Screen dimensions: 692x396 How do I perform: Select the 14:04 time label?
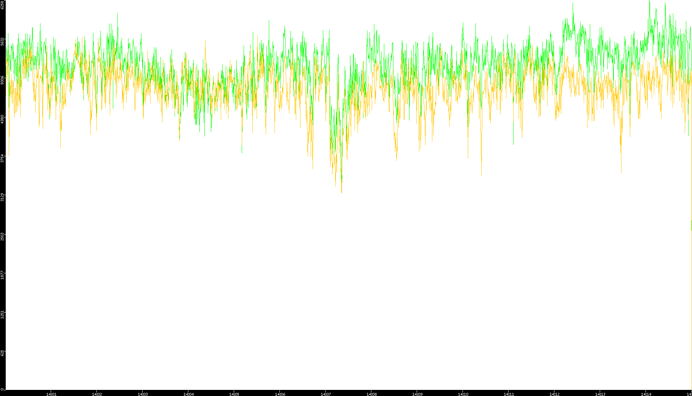(x=188, y=394)
